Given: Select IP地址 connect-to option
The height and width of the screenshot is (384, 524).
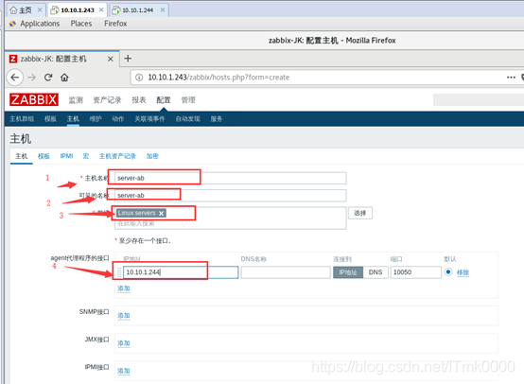Looking at the screenshot, I should tap(348, 272).
